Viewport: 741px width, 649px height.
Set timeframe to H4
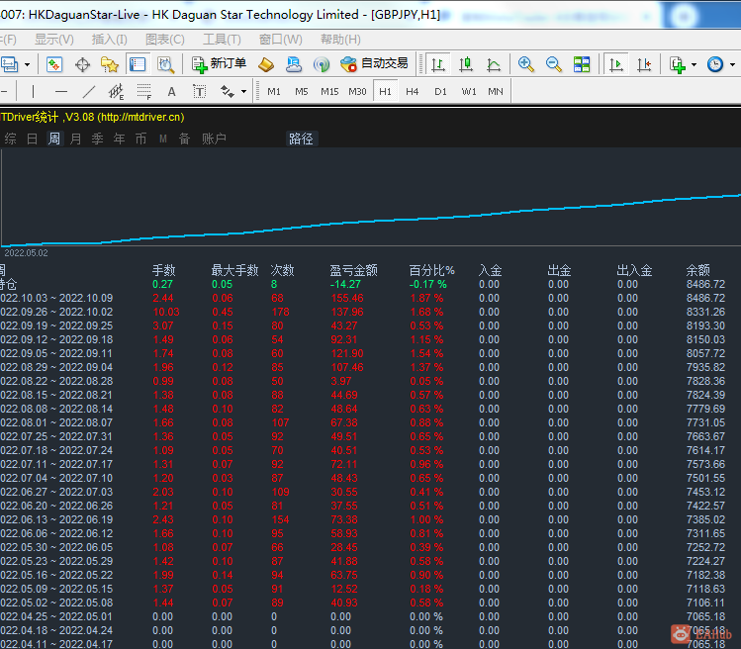click(413, 91)
